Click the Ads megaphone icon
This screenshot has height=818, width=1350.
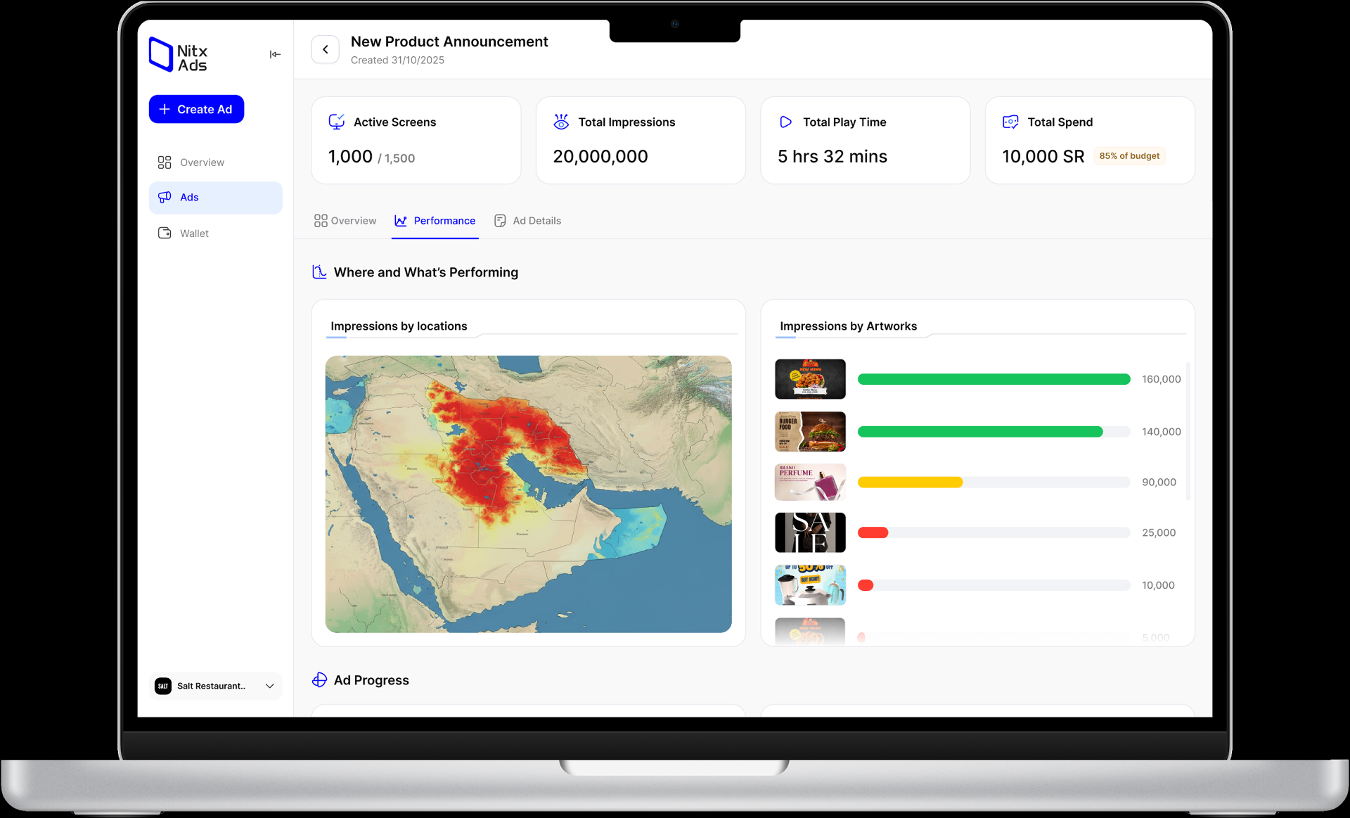pos(165,197)
